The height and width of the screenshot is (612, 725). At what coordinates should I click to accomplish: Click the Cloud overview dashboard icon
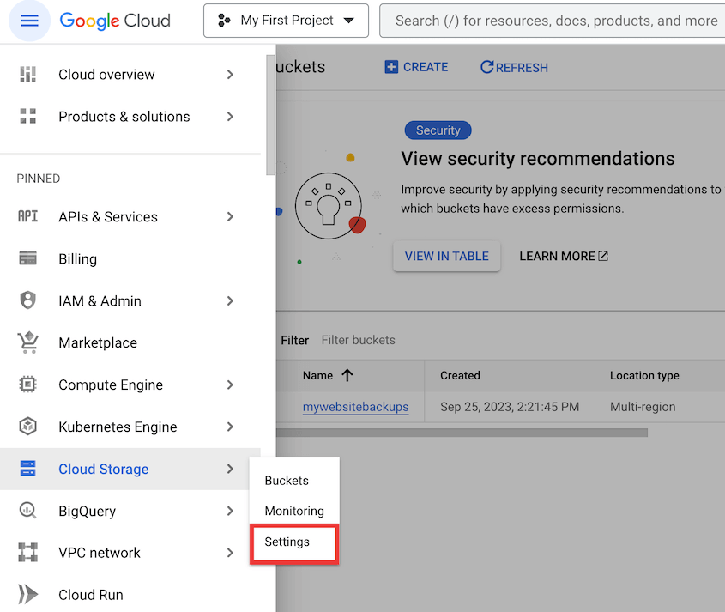[x=27, y=74]
